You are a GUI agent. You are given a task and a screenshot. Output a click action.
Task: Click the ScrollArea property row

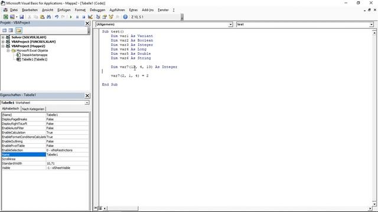tap(45, 159)
